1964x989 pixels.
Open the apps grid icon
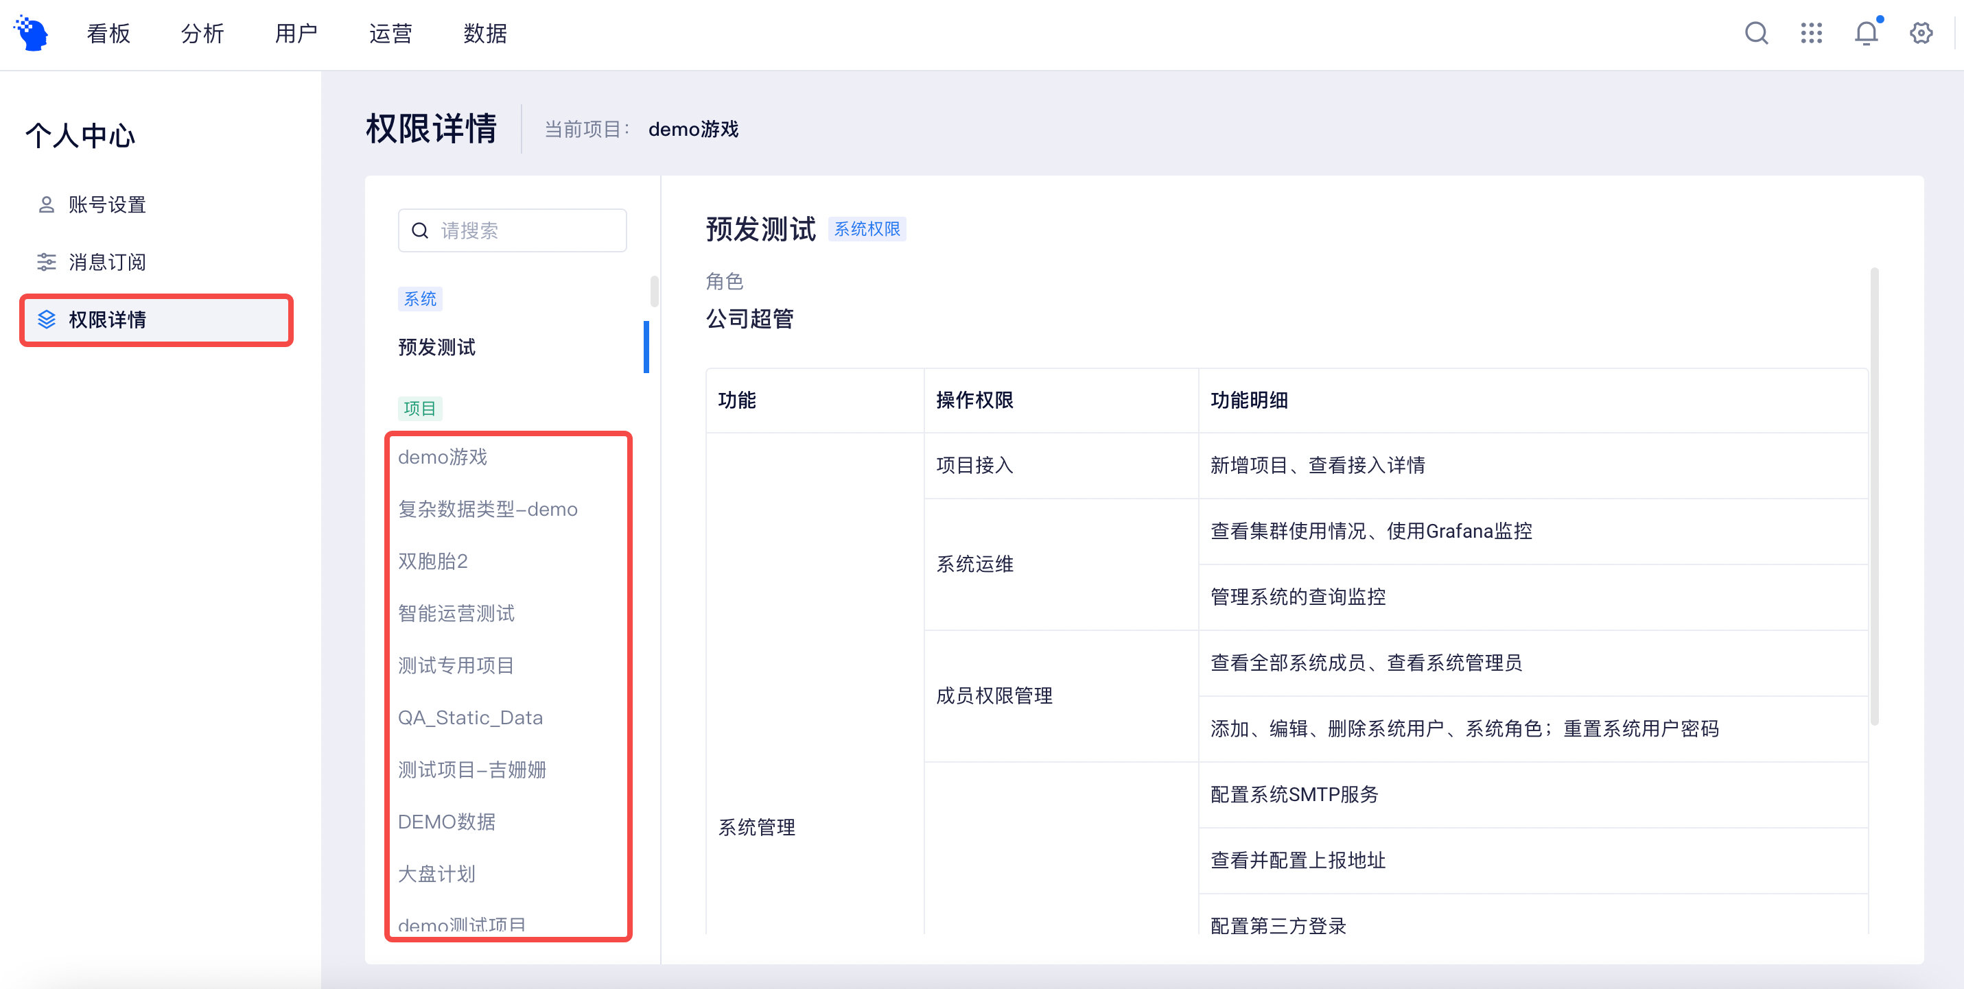tap(1811, 34)
